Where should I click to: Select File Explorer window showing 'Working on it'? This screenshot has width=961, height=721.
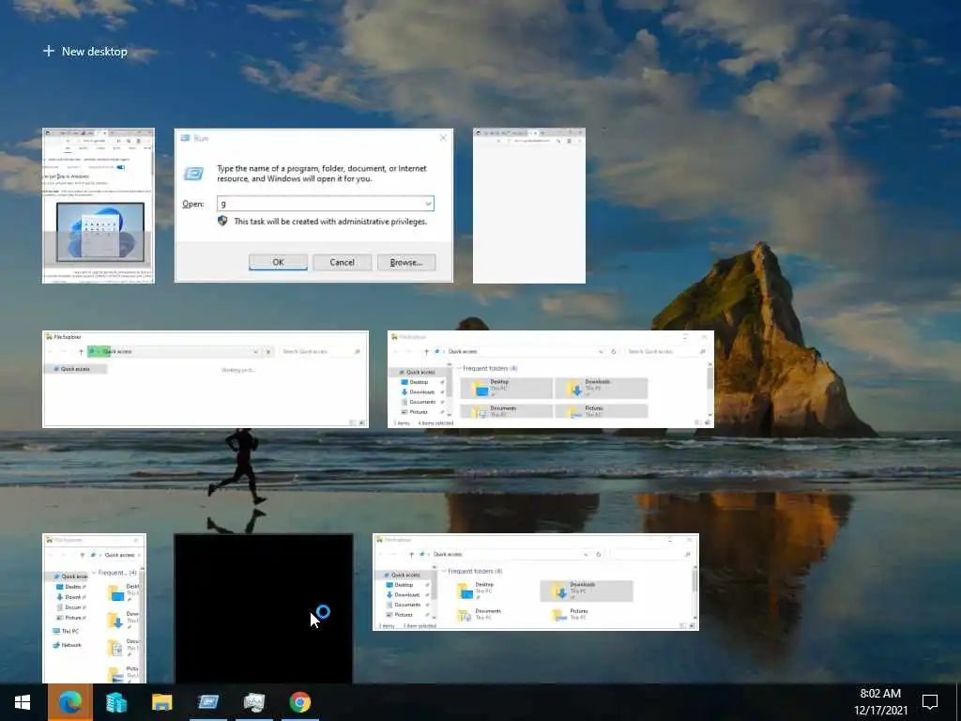click(x=206, y=379)
